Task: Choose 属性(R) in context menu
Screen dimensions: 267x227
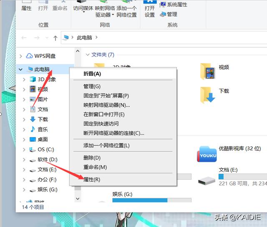Action: point(123,180)
